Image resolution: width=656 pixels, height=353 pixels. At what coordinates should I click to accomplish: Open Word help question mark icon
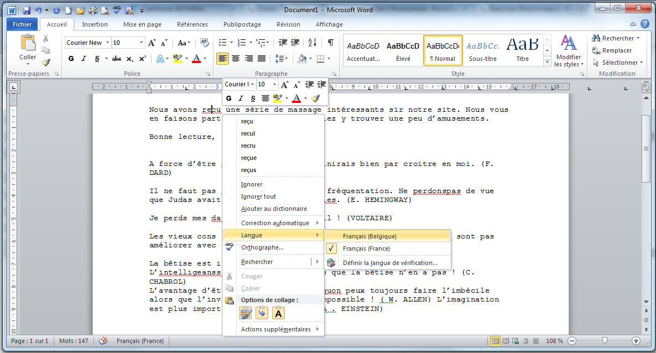645,24
